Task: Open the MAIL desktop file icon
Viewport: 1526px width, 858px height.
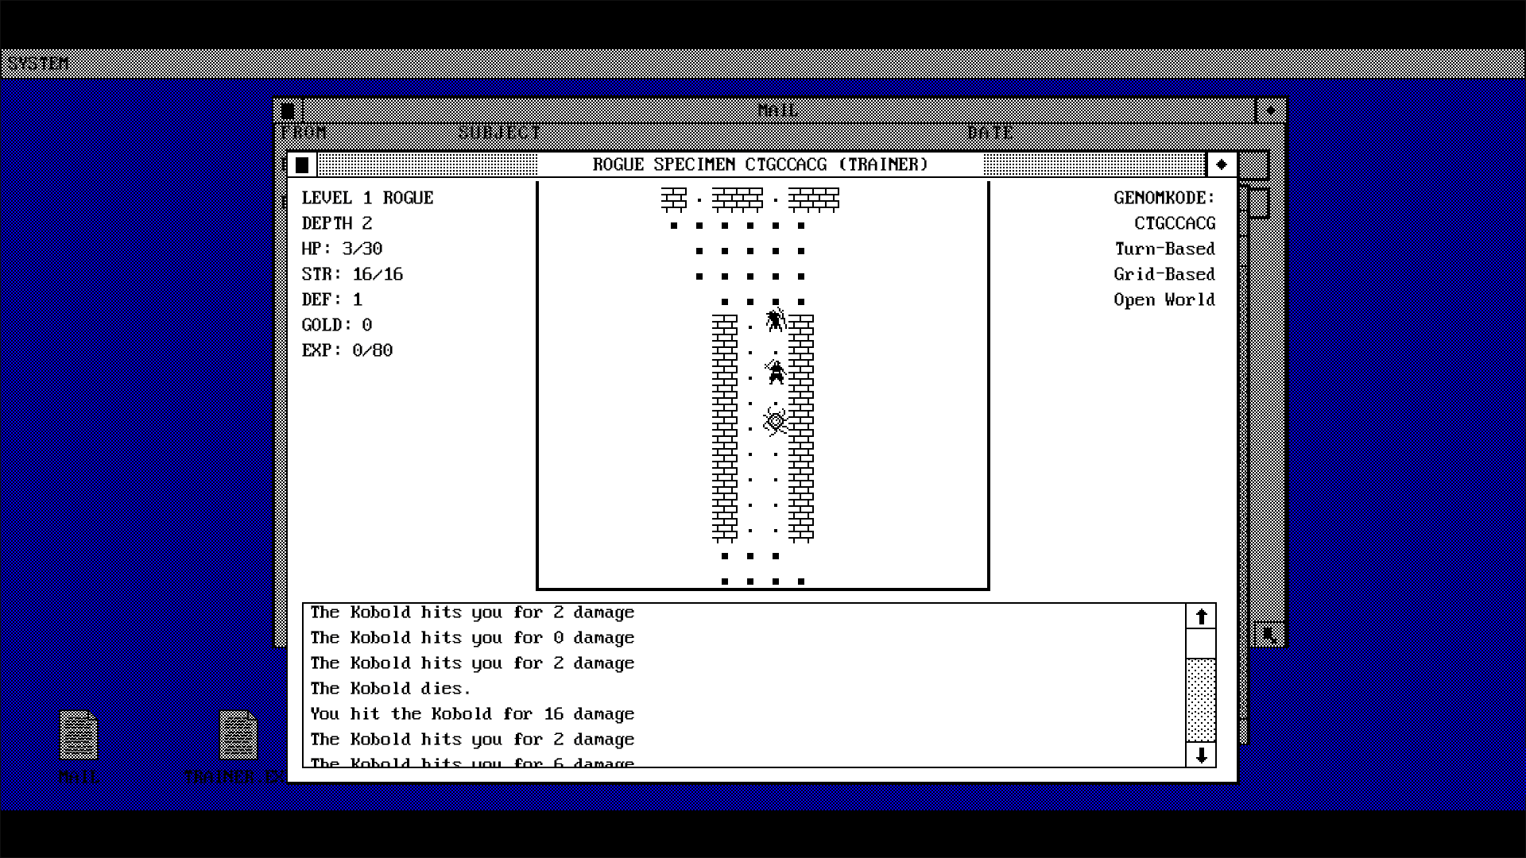Action: click(79, 736)
